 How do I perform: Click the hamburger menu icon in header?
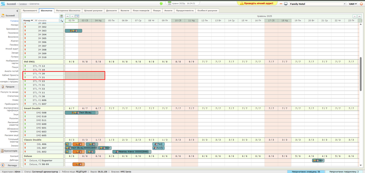3,4
